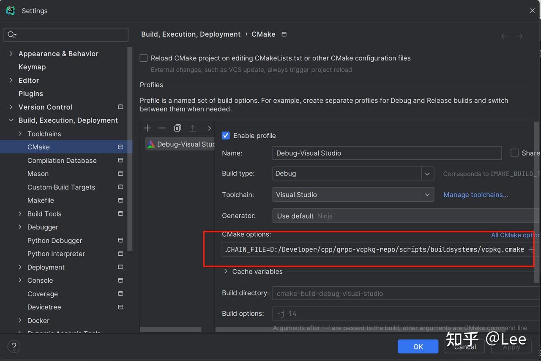Open the Plugins settings page
Viewport: 541px width, 361px height.
31,94
